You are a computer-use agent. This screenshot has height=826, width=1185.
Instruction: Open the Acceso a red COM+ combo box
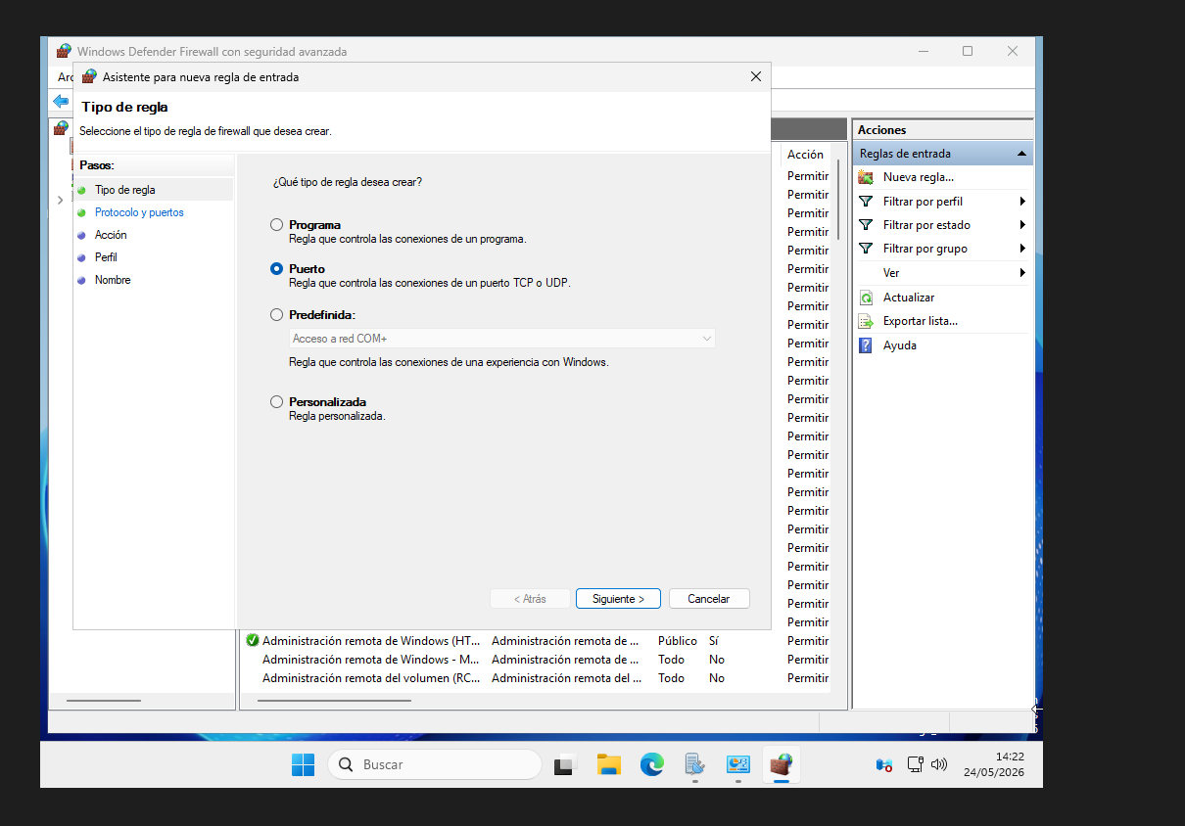[502, 339]
